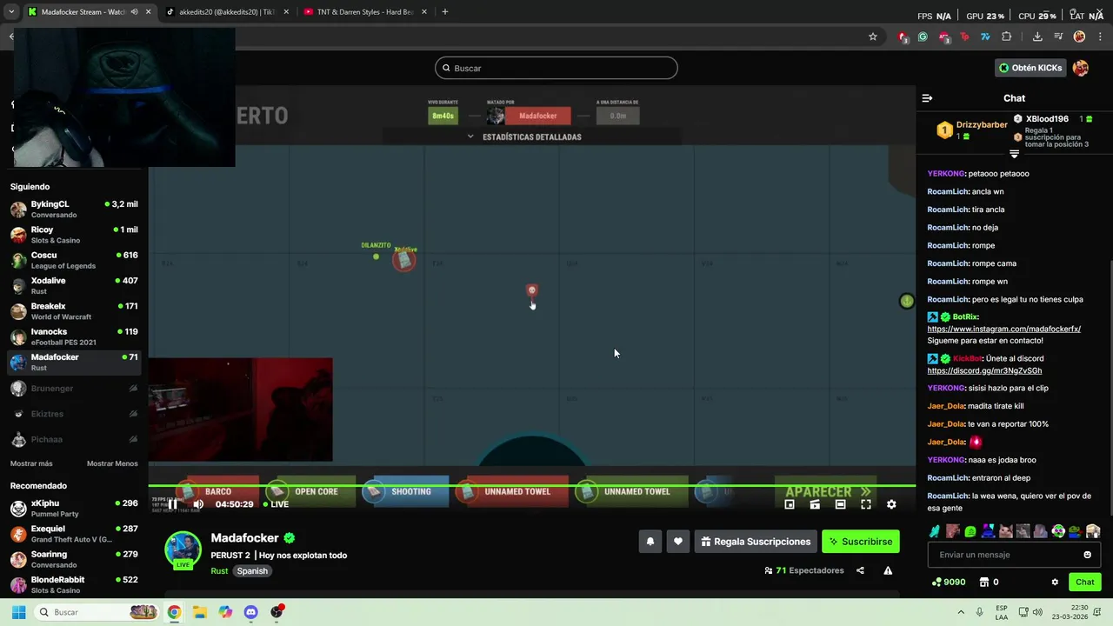Open Breakelx World of Warcraft channel
Viewport: 1113px width, 626px height.
point(74,311)
